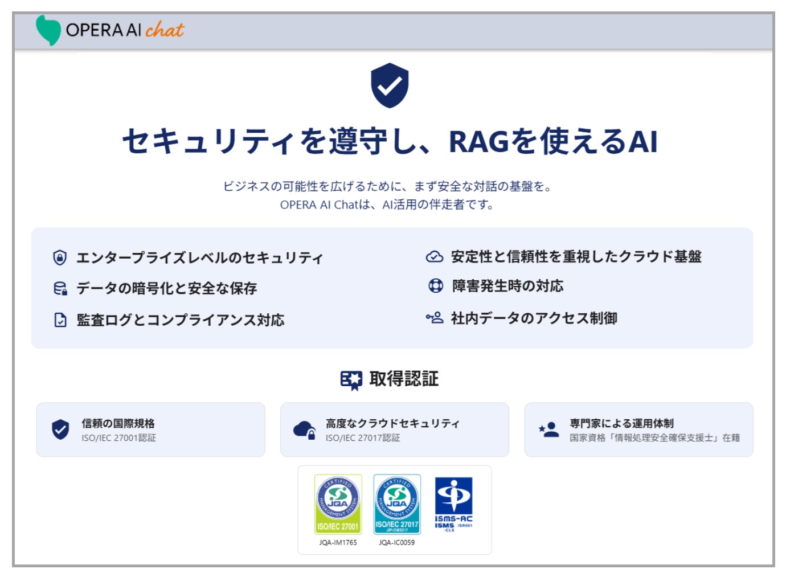Screen dimensions: 786x581
Task: Click the certificate badge icon beside 取得認証
Action: pos(351,380)
